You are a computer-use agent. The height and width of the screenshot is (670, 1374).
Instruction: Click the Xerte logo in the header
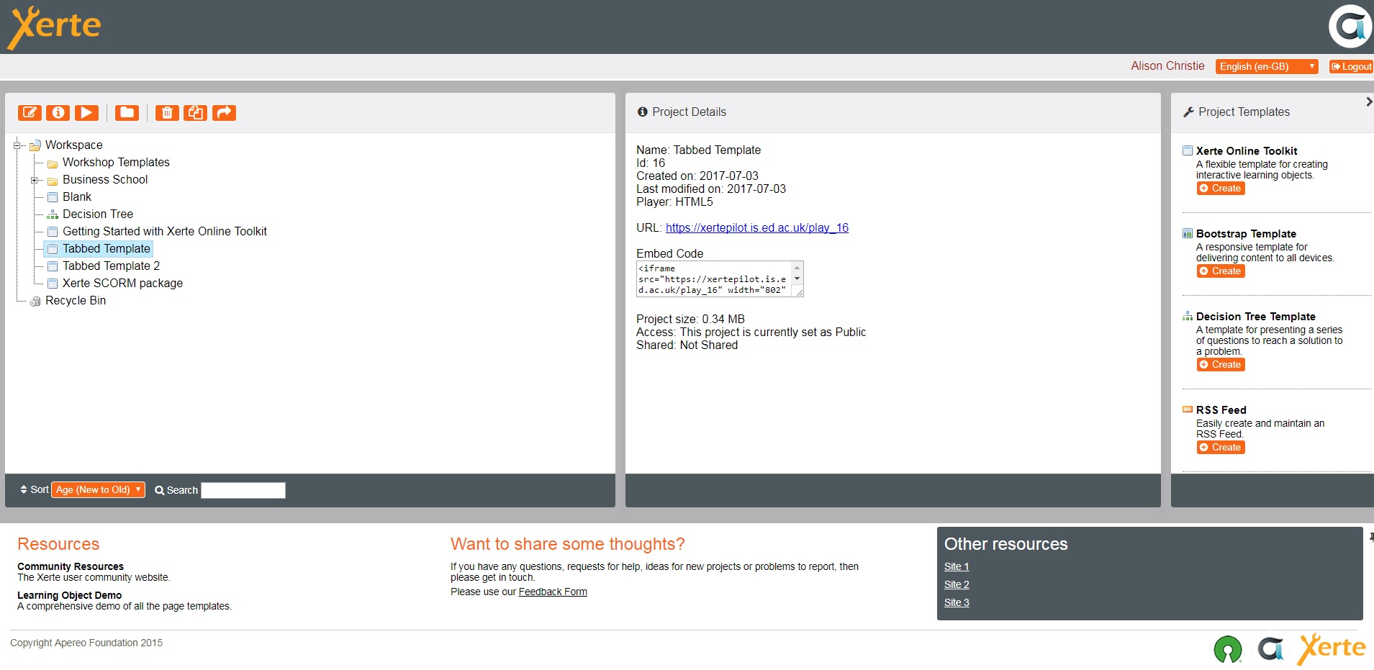(x=54, y=27)
